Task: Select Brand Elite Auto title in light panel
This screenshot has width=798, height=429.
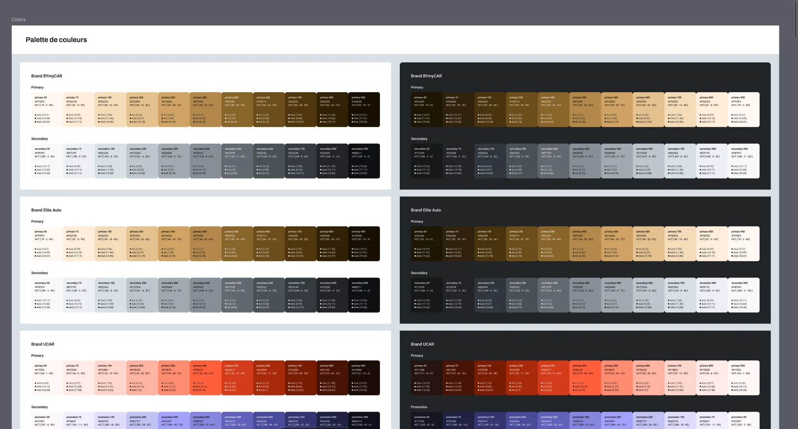Action: [x=46, y=210]
